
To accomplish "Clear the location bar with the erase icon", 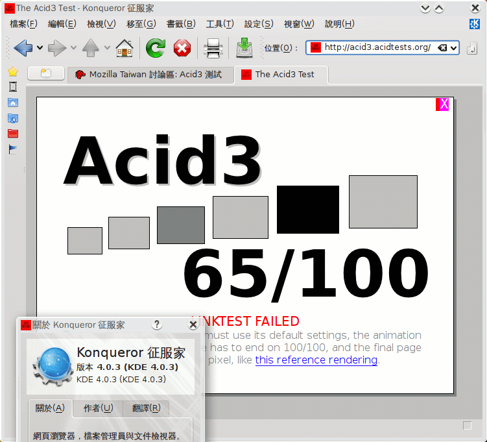I will (x=442, y=47).
